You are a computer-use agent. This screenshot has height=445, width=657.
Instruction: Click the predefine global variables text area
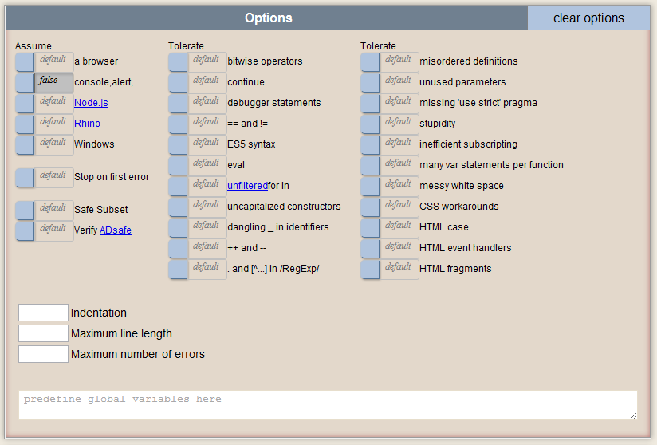pyautogui.click(x=328, y=405)
